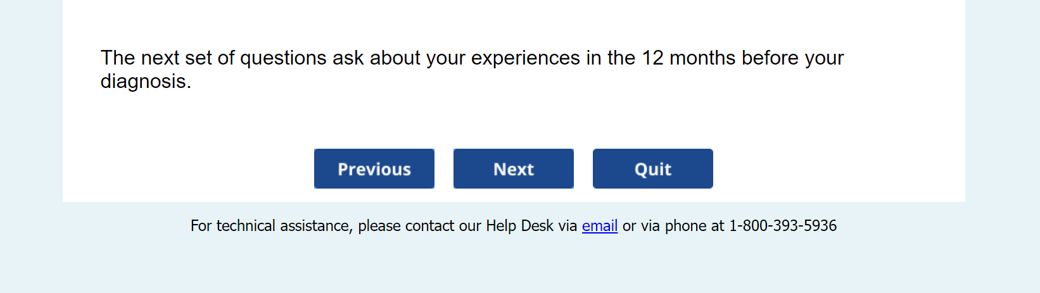The width and height of the screenshot is (1040, 293).
Task: Click the "12 months" text
Action: point(688,58)
